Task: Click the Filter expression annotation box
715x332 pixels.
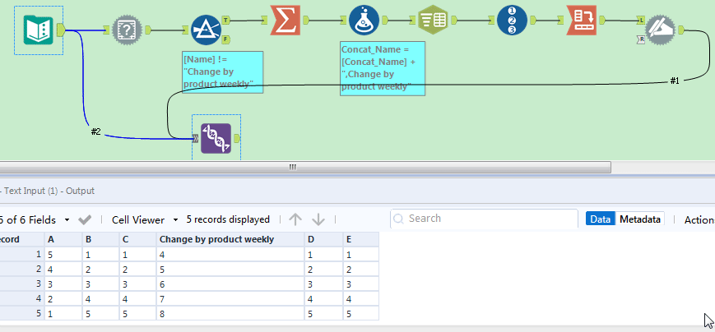Action: tap(222, 72)
